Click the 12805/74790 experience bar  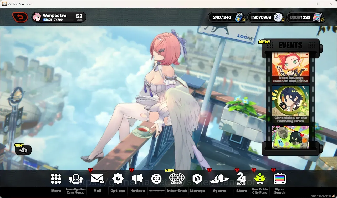pos(58,20)
